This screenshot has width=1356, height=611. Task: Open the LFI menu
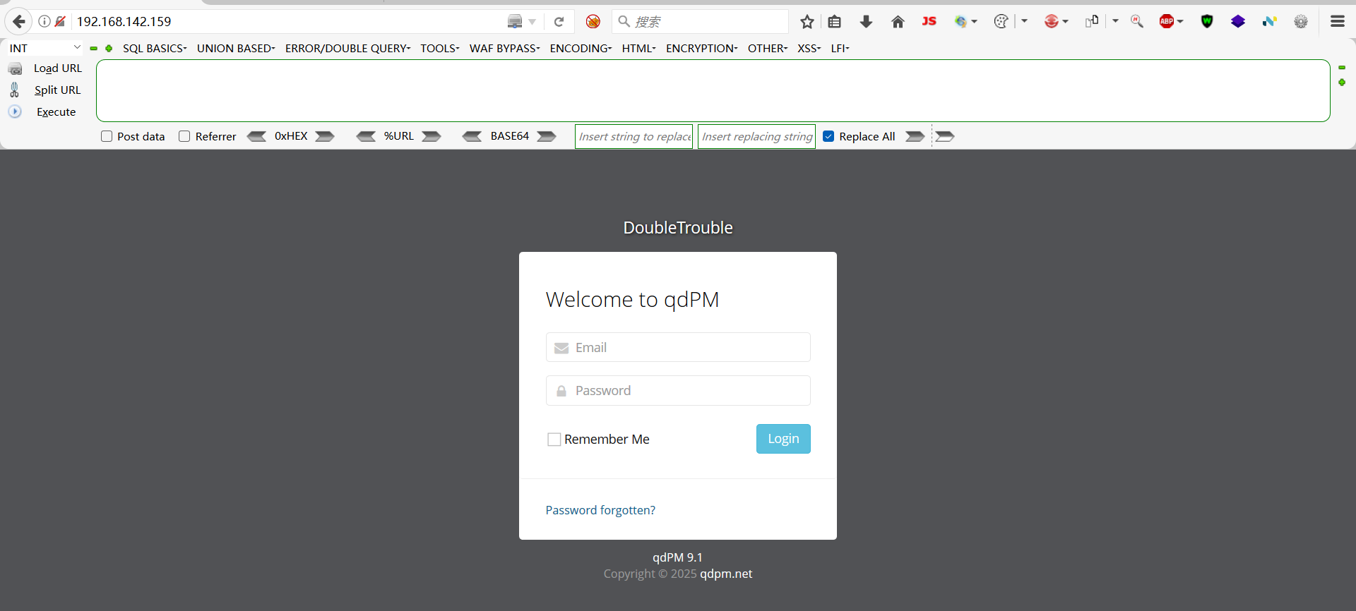[840, 48]
